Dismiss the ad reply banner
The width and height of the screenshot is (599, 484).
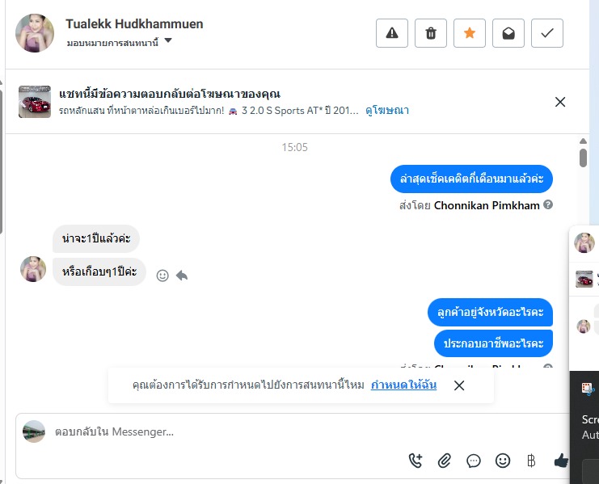[560, 102]
